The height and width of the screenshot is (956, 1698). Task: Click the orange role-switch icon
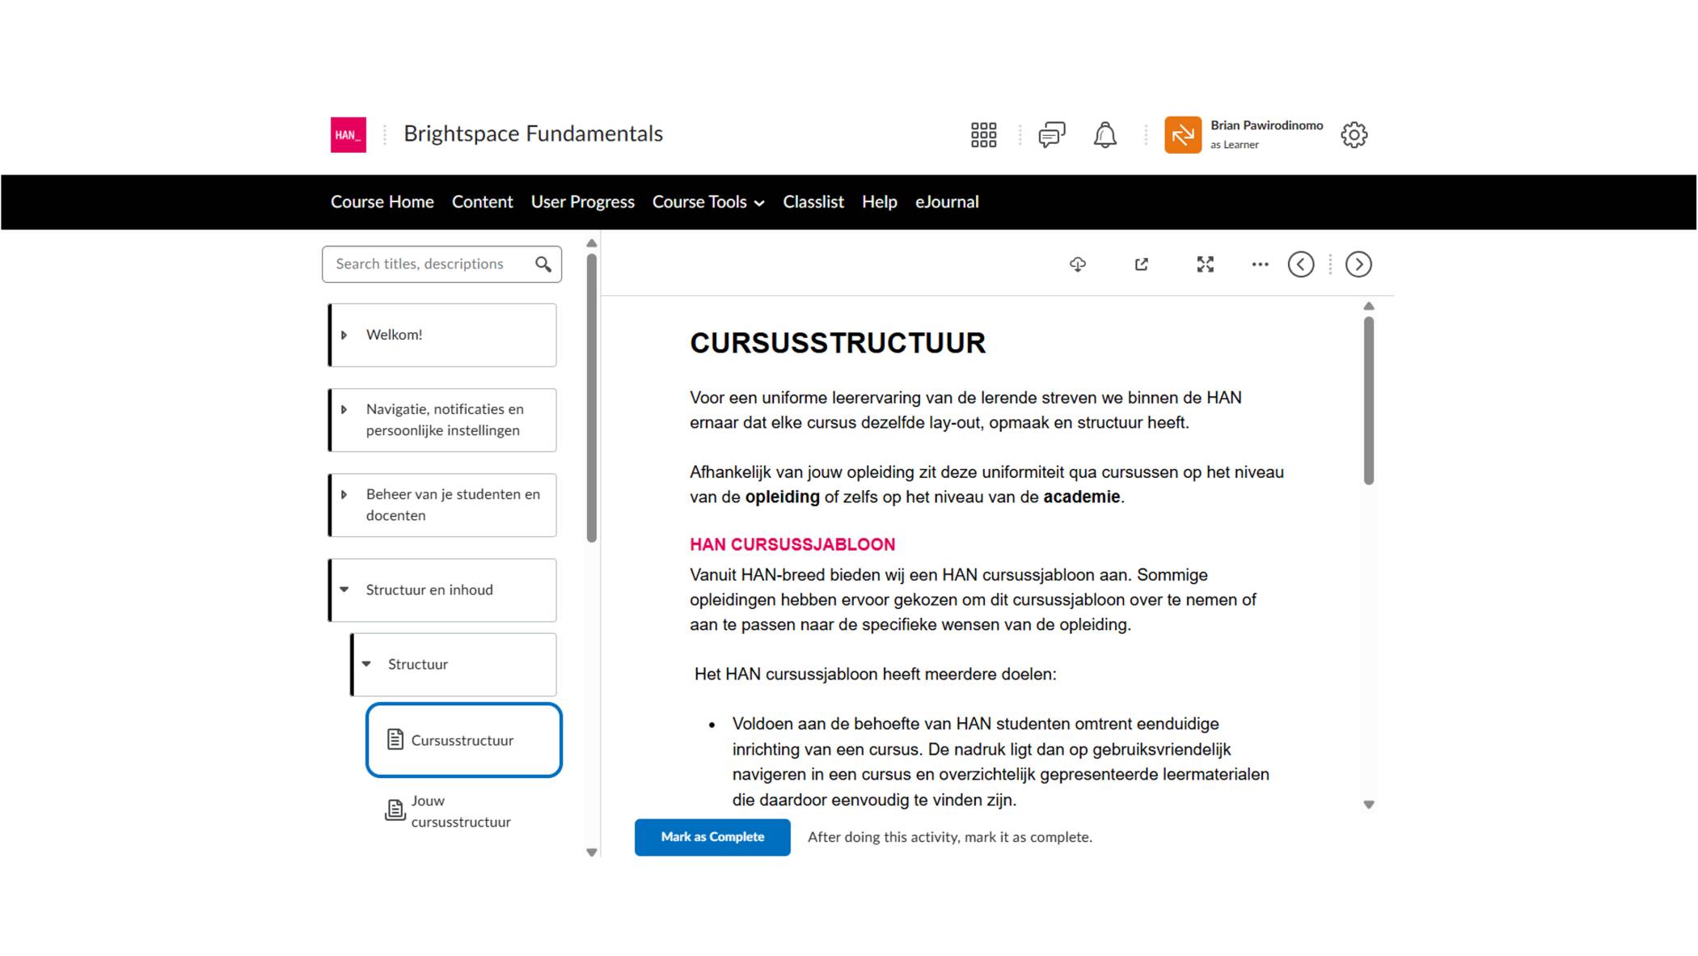[x=1183, y=134]
